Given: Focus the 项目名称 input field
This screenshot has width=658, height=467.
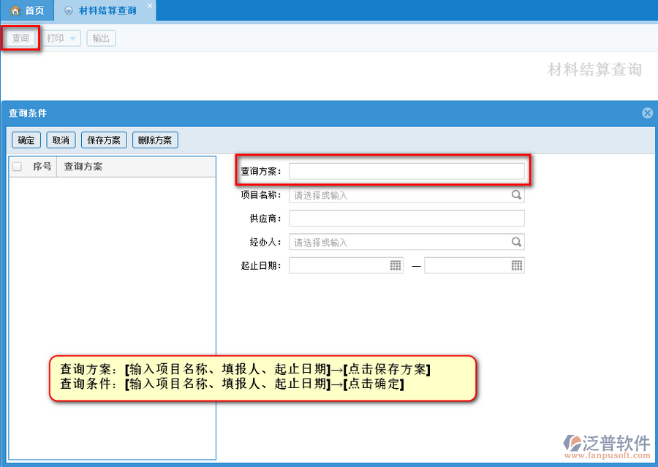Looking at the screenshot, I should click(406, 195).
